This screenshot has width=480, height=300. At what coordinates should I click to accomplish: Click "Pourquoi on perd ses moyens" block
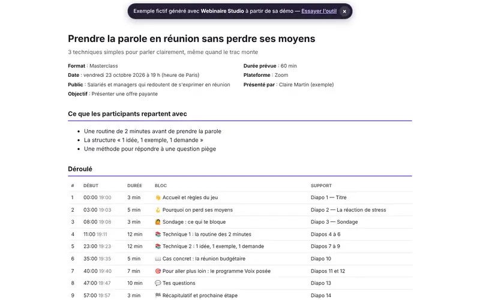[x=197, y=209]
